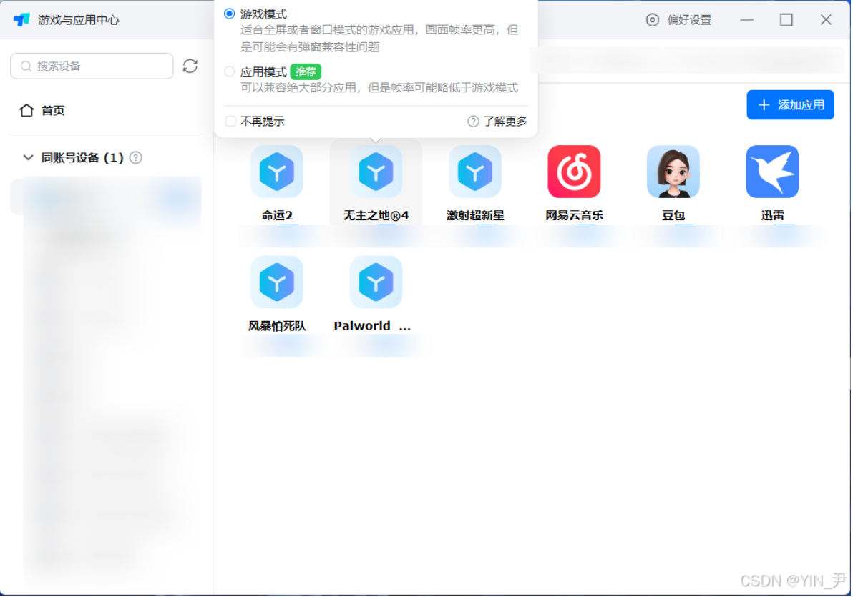Click the 网易云音乐 label text
853x597 pixels.
pyautogui.click(x=574, y=215)
